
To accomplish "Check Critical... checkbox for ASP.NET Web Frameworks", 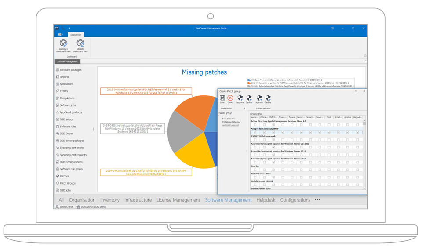I will (x=264, y=140).
